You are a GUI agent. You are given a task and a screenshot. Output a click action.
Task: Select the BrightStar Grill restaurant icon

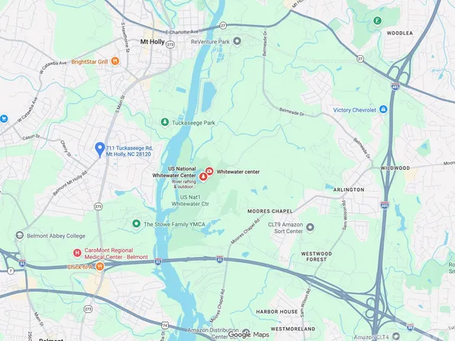click(115, 61)
